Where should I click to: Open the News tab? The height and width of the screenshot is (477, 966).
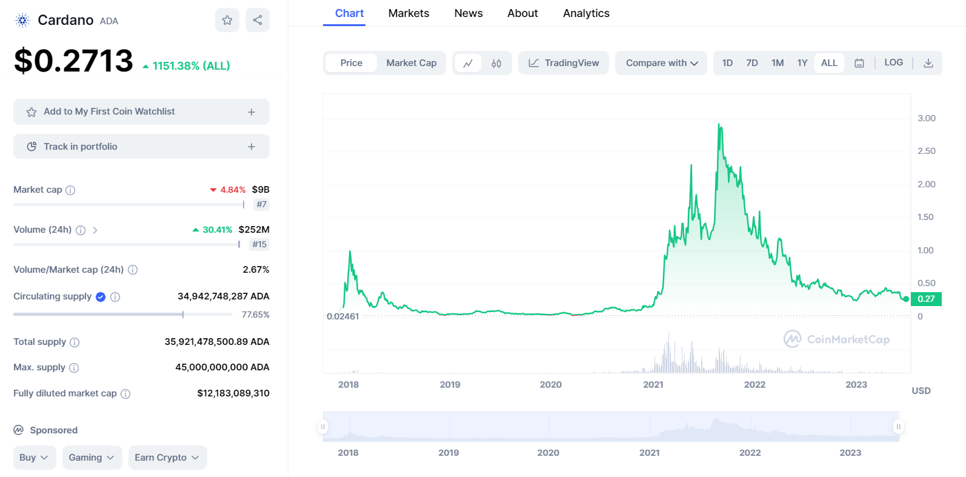(468, 13)
